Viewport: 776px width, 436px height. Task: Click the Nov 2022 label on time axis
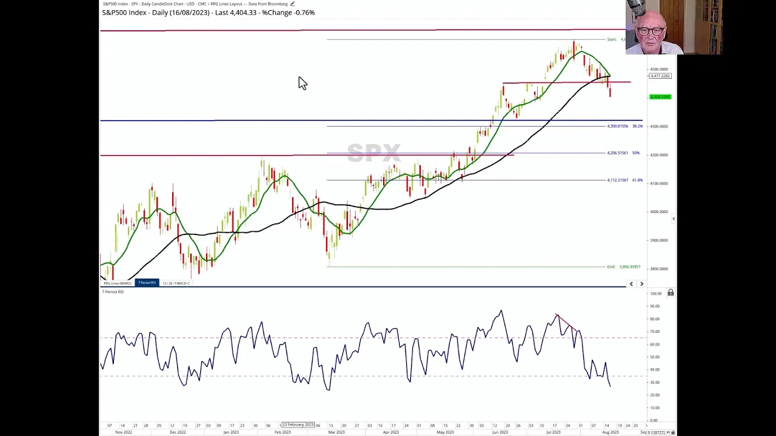coord(124,432)
